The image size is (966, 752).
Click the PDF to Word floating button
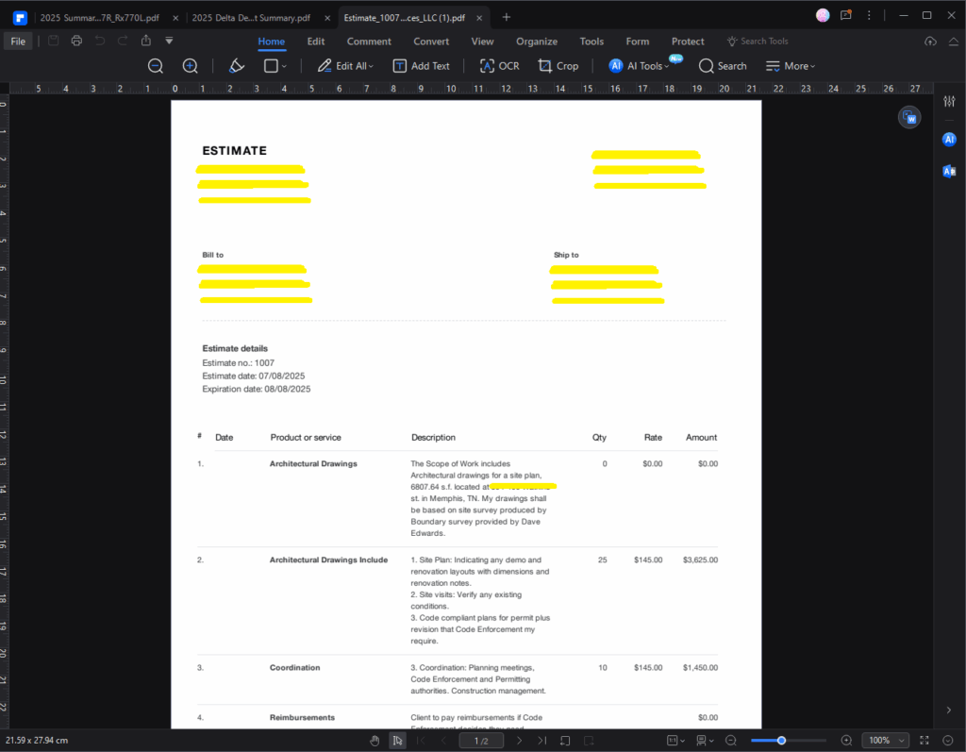click(909, 117)
